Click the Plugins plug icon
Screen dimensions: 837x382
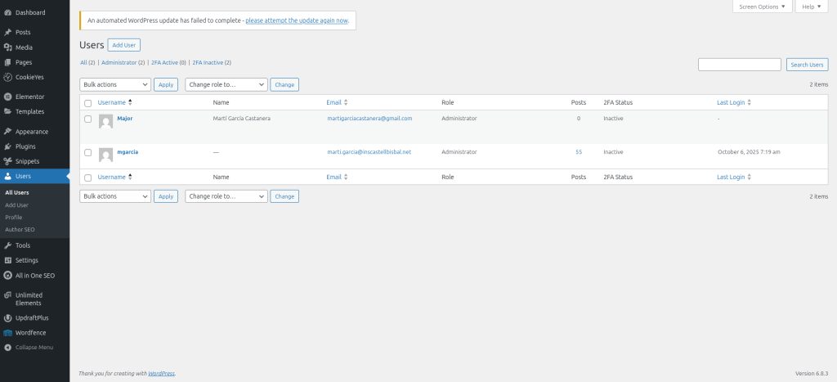tap(7, 146)
